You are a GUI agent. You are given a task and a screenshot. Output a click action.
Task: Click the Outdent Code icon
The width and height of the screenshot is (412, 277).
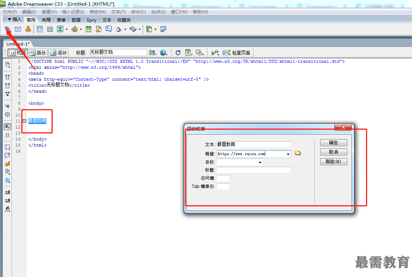(x=7, y=200)
